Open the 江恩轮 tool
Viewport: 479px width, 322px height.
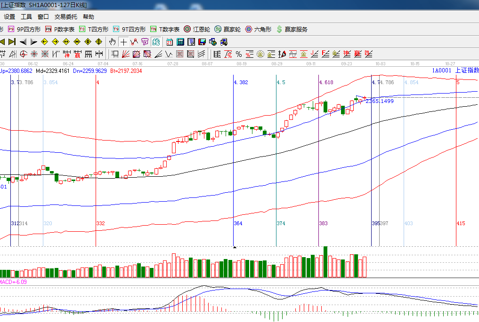pos(197,29)
